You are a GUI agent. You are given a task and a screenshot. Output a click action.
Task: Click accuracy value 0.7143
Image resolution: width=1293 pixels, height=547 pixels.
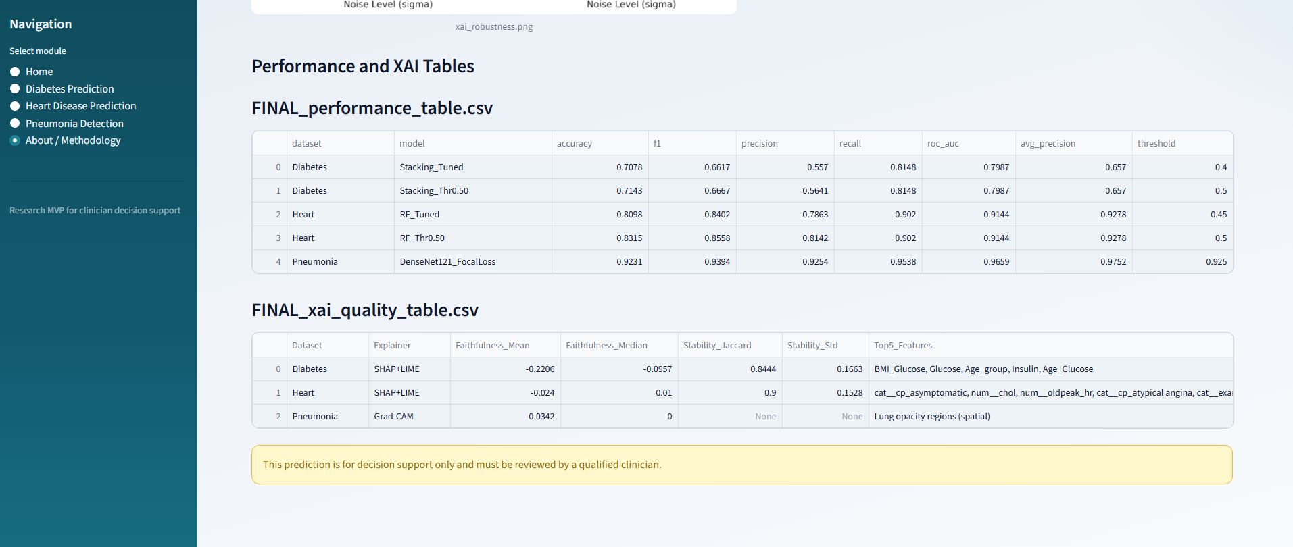[600, 190]
